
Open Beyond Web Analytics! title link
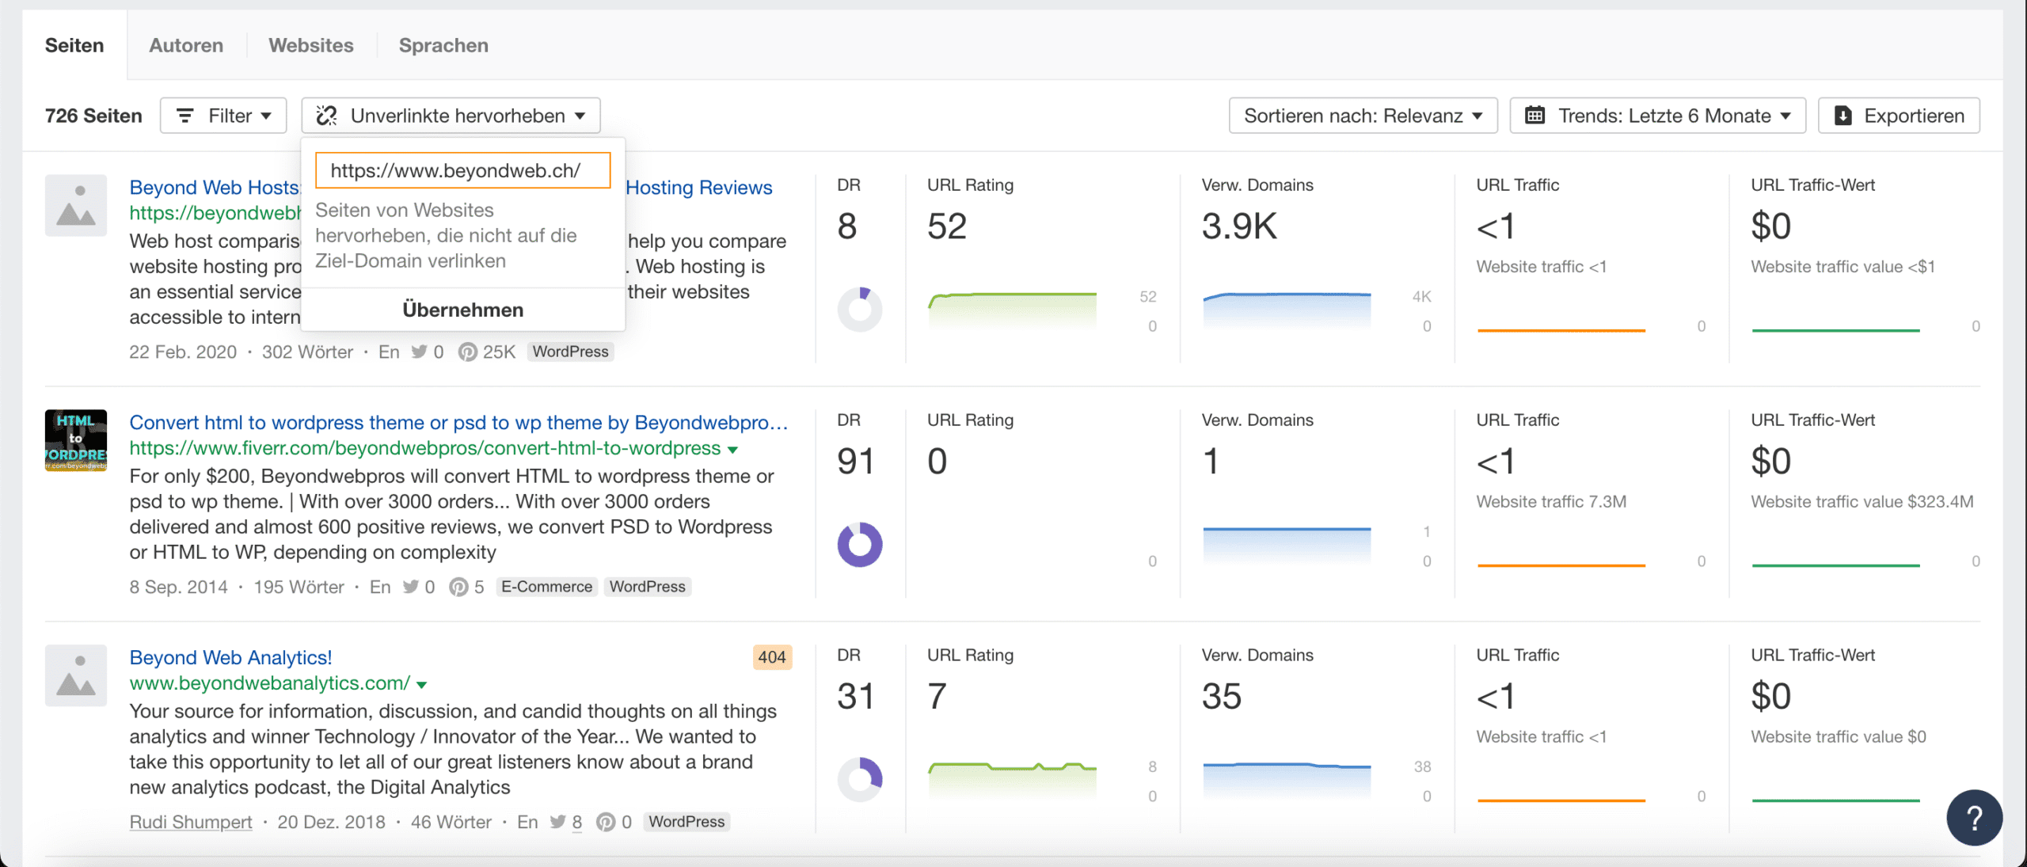[230, 657]
